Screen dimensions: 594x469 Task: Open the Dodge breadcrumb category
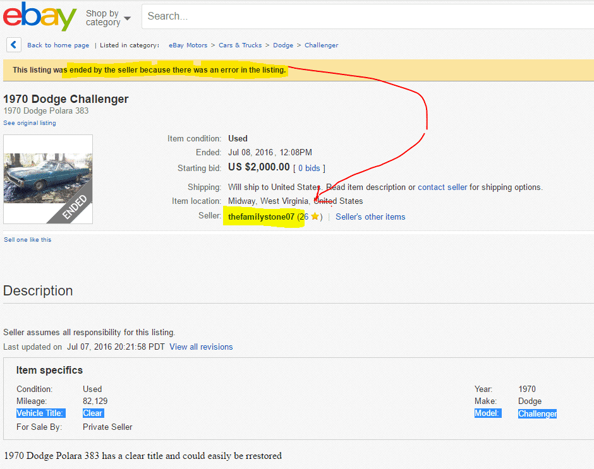283,45
